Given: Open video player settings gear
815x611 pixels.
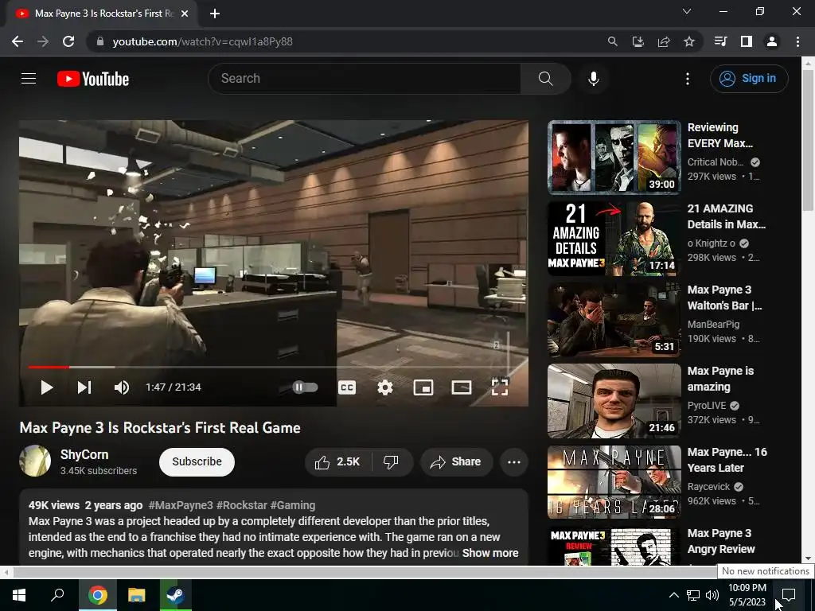Looking at the screenshot, I should (x=384, y=387).
